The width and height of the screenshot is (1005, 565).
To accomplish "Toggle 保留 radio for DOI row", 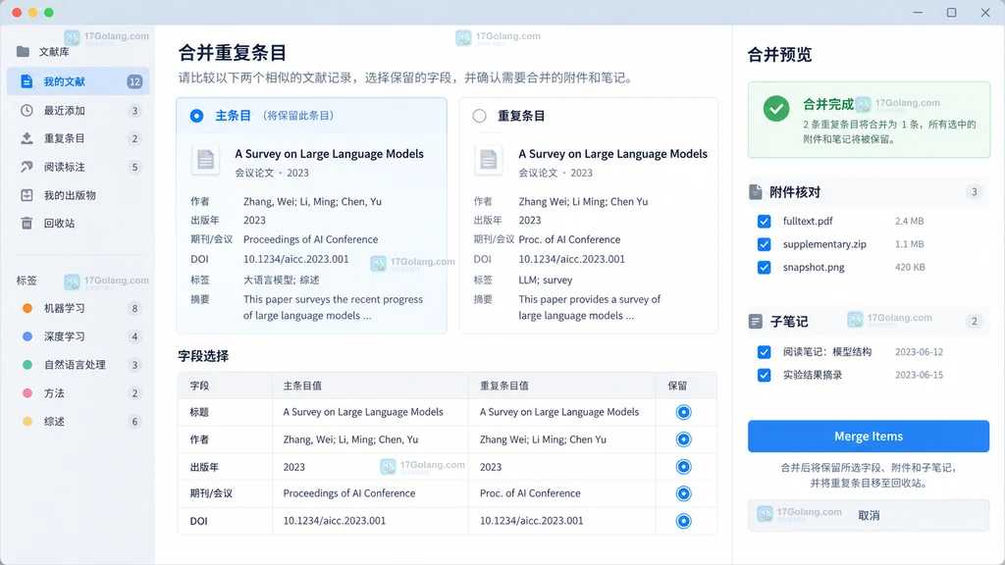I will (x=683, y=521).
